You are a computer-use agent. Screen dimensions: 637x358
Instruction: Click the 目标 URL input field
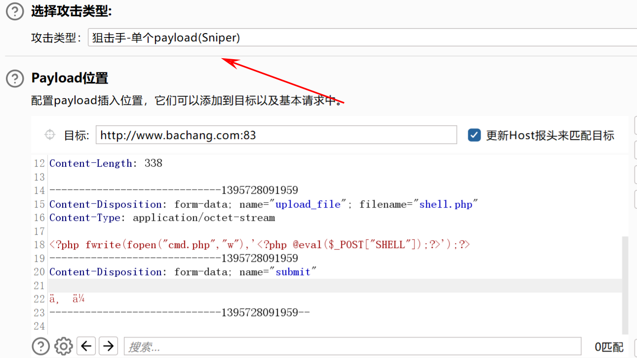click(x=276, y=135)
